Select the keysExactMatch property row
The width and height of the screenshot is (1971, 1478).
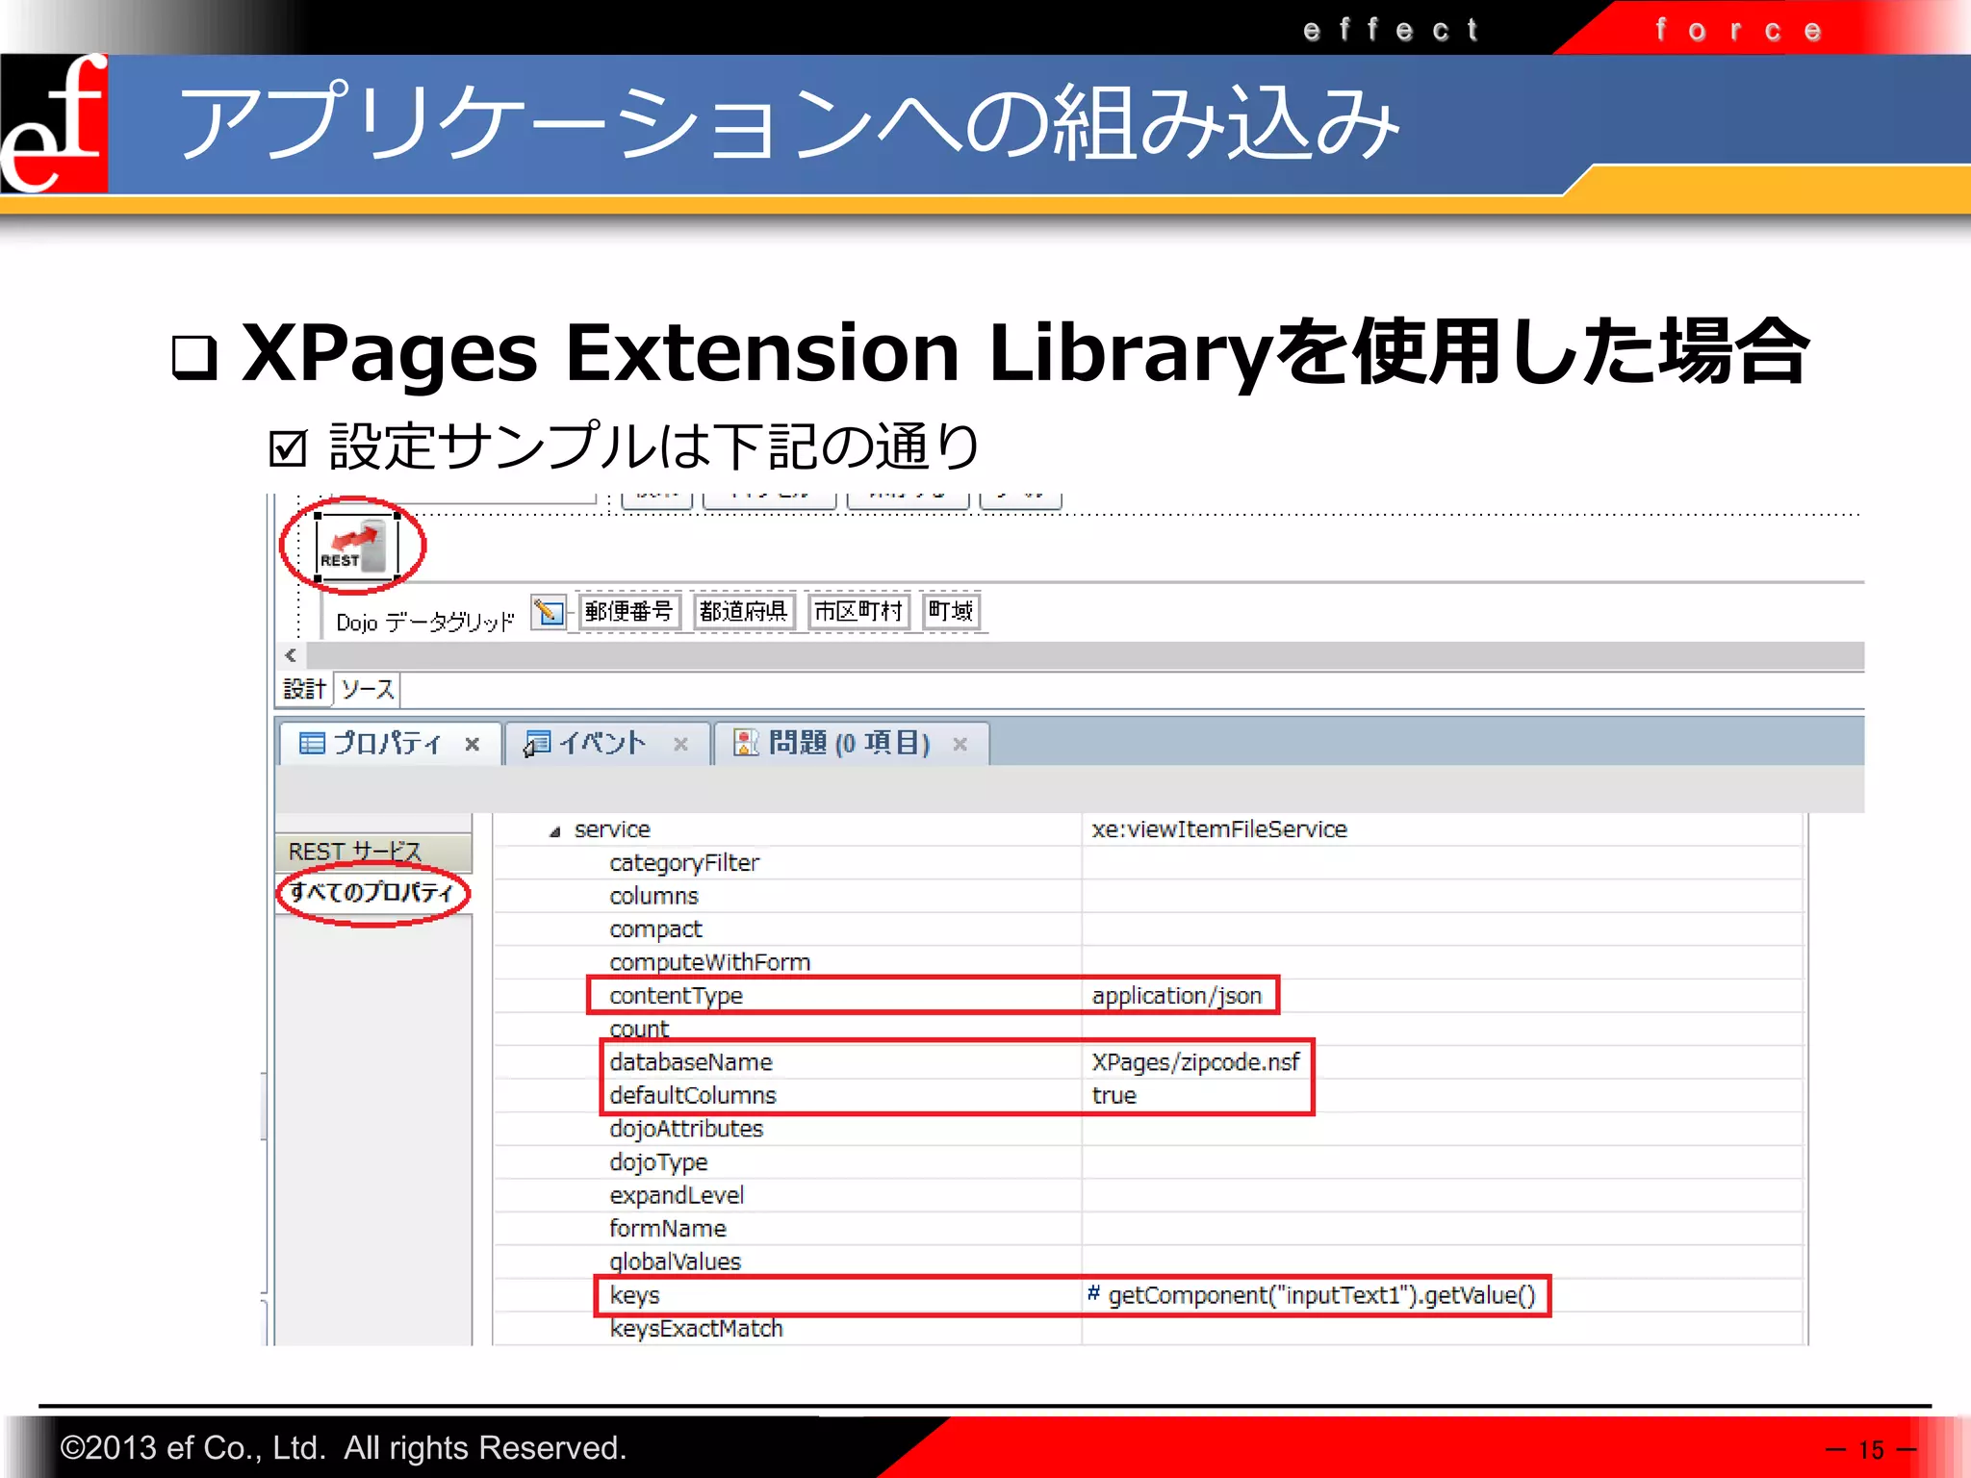click(x=1148, y=1329)
